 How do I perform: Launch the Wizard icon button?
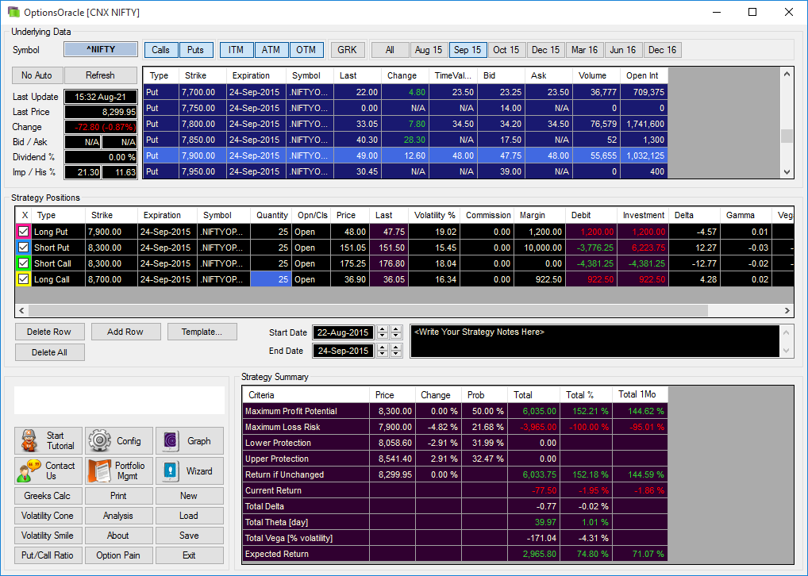pos(190,470)
